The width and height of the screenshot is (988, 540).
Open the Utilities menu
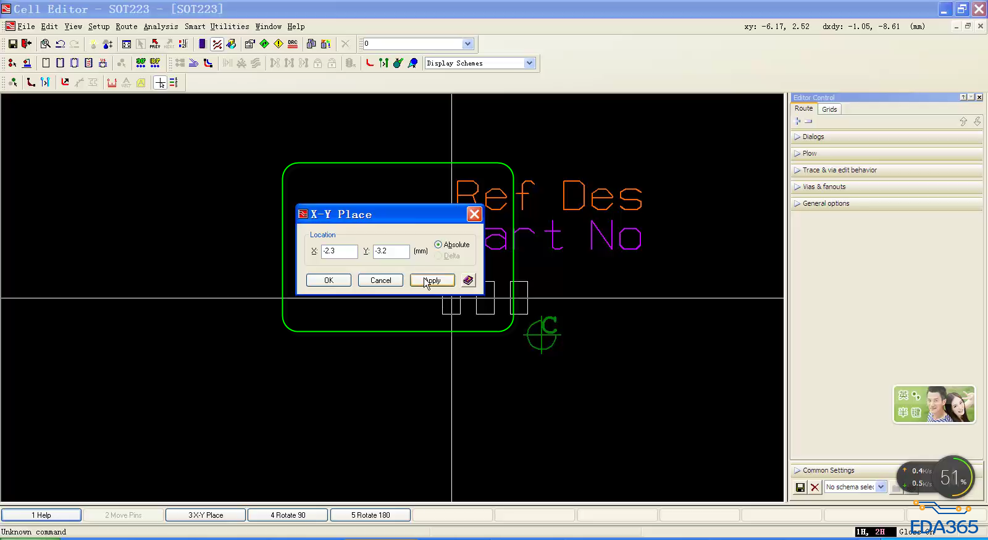click(x=229, y=27)
